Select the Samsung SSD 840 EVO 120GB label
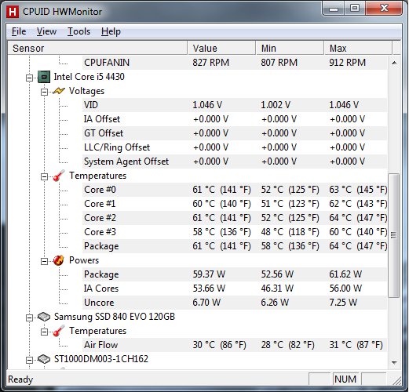The height and width of the screenshot is (392, 409). [x=115, y=317]
